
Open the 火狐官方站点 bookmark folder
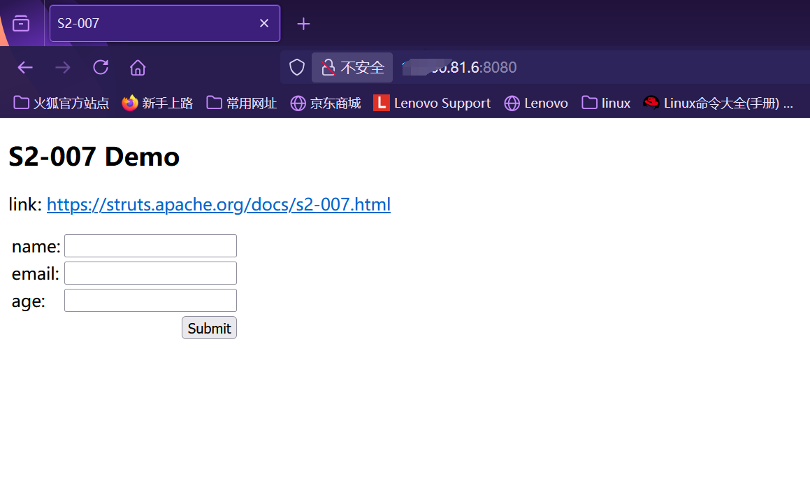62,103
